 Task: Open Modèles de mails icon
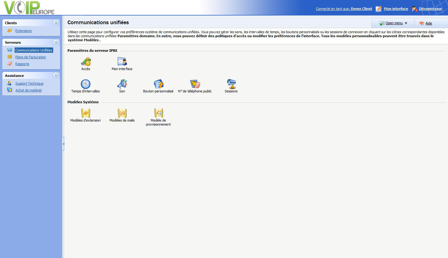(122, 113)
